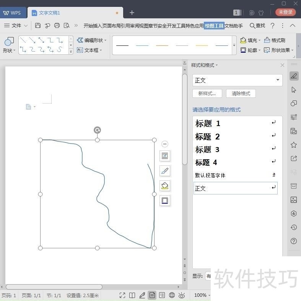Expand the 正文 style dropdown
Screen dimensions: 301x301
point(278,80)
